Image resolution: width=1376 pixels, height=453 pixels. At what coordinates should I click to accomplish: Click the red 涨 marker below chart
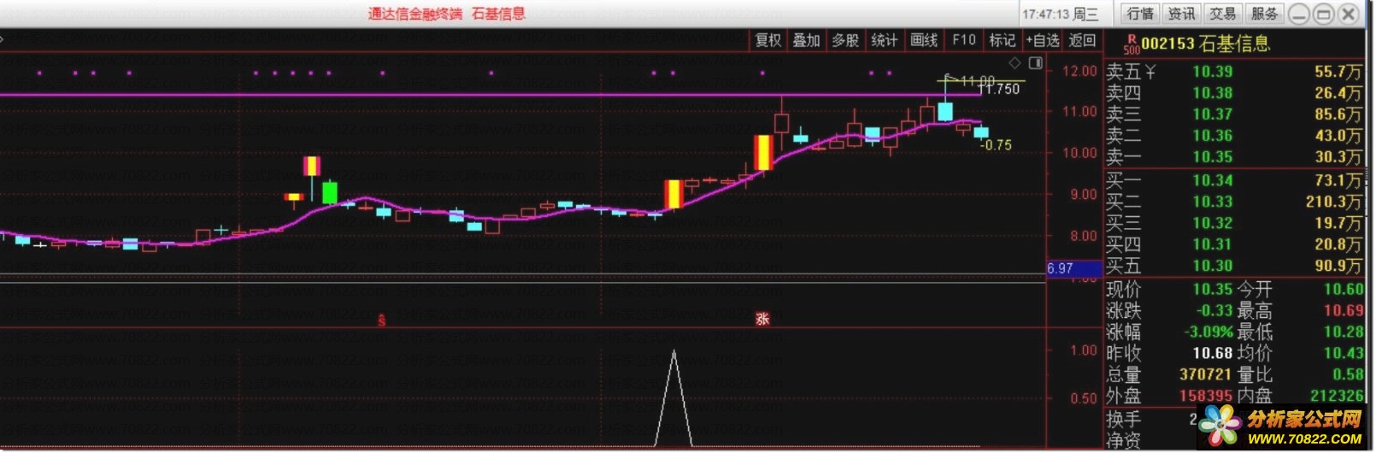pos(762,319)
